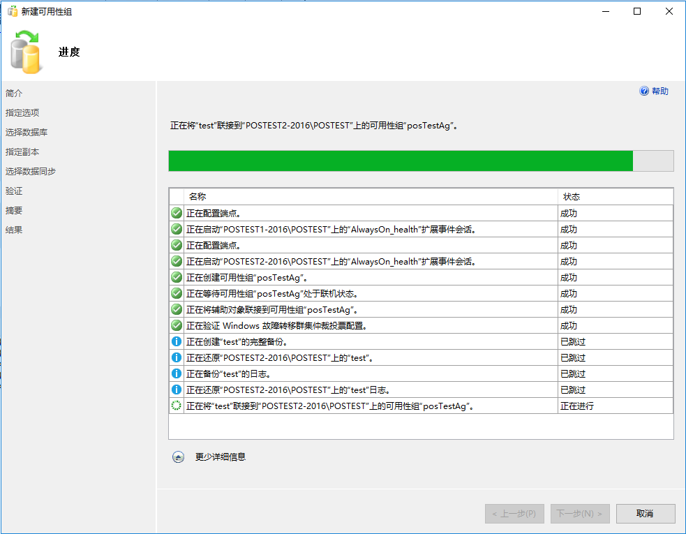Image resolution: width=686 pixels, height=534 pixels.
Task: Click spinner icon for in-progress 联接 row
Action: [x=177, y=406]
